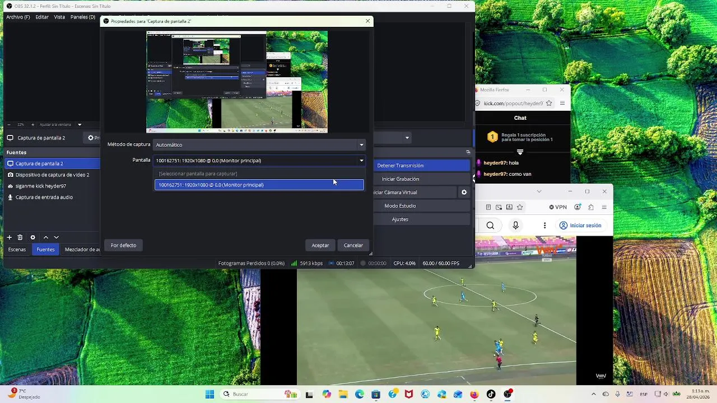Image resolution: width=717 pixels, height=403 pixels.
Task: Open the Vista menu in OBS
Action: point(59,17)
